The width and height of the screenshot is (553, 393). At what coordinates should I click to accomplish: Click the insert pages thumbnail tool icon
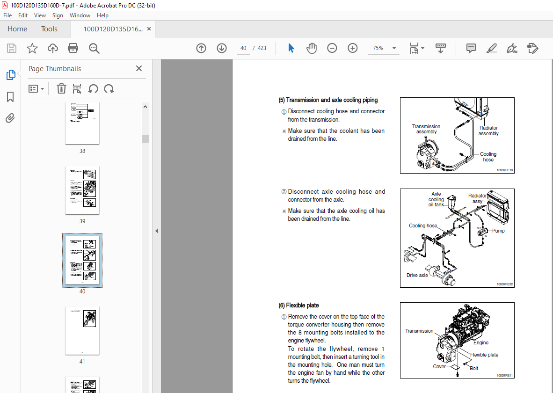pyautogui.click(x=77, y=88)
